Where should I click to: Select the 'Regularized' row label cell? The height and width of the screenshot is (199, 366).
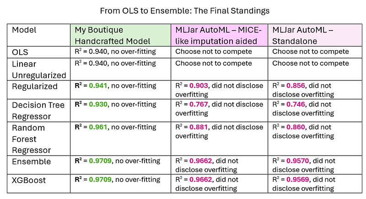coord(35,86)
